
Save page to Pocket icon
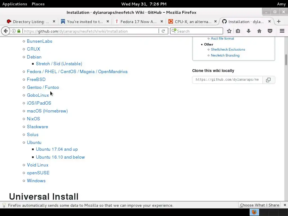(x=270, y=31)
